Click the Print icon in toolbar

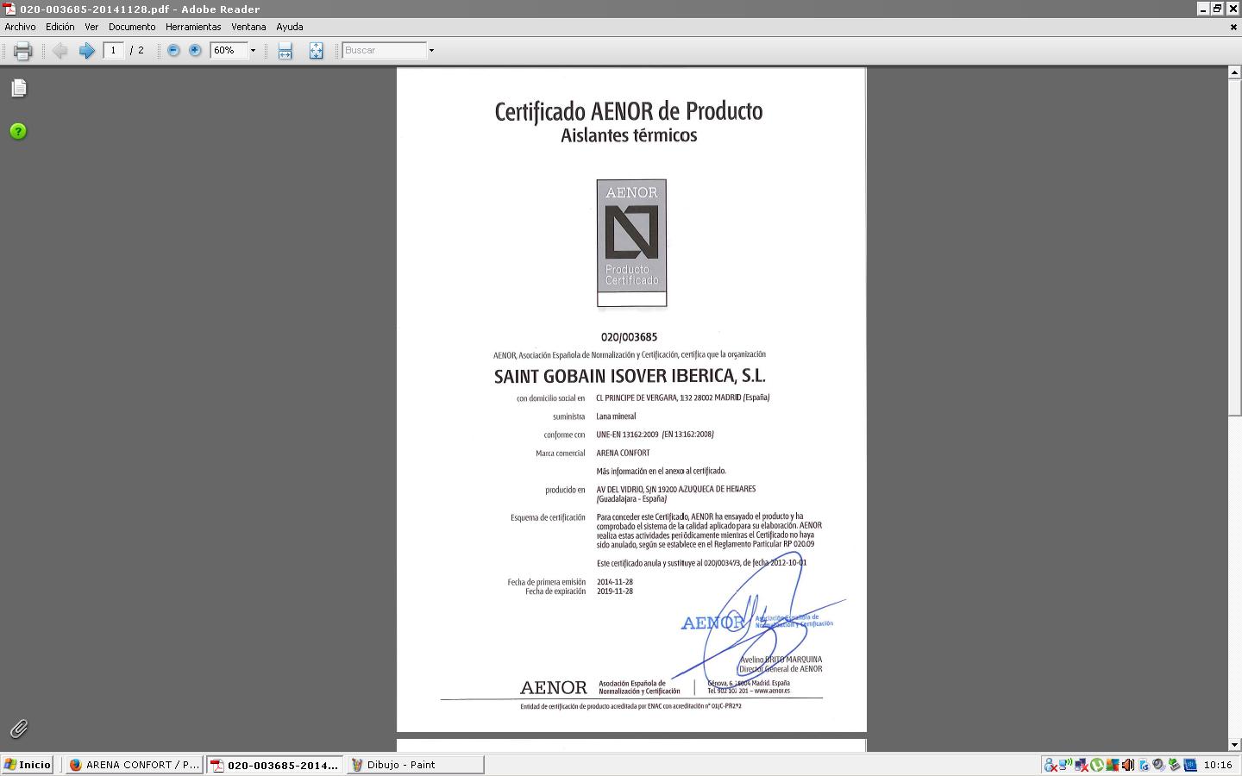(x=22, y=50)
